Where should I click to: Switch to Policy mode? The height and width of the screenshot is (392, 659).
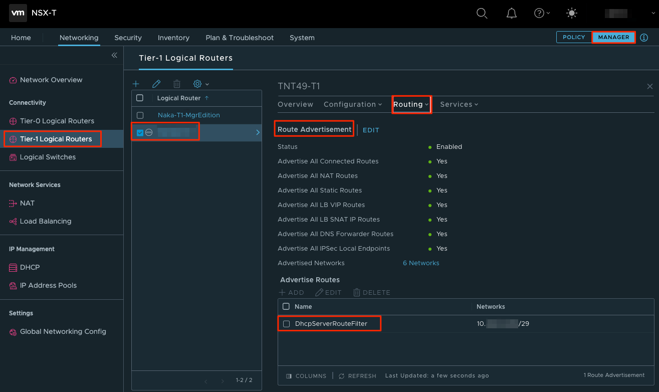click(x=574, y=37)
